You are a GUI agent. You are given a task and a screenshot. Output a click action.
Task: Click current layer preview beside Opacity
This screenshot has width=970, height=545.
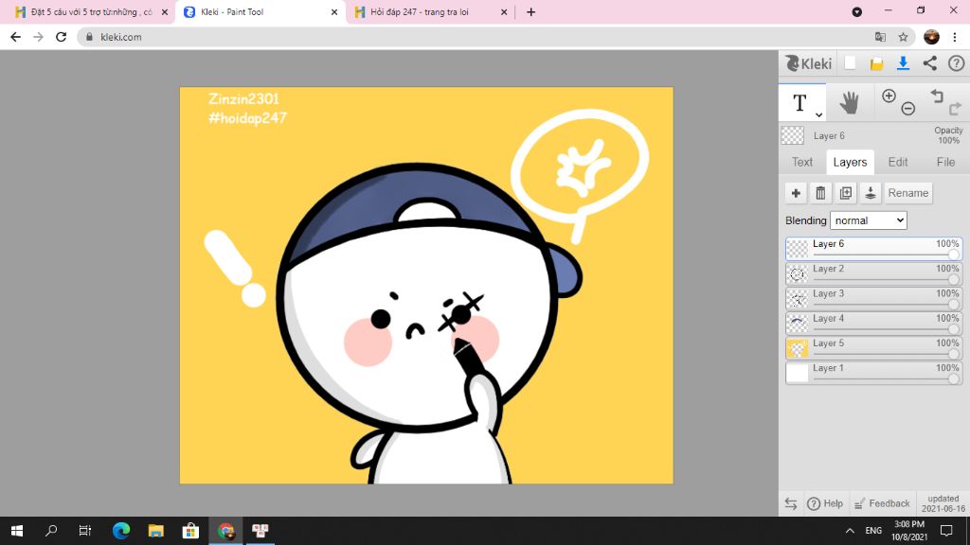[793, 135]
